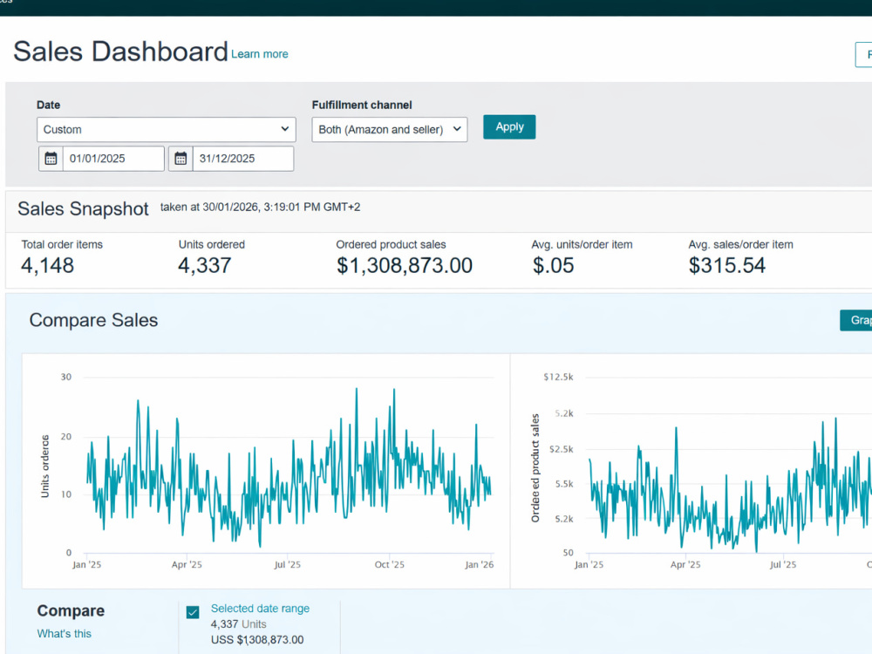Edit the start date field 01/01/2025

(113, 159)
